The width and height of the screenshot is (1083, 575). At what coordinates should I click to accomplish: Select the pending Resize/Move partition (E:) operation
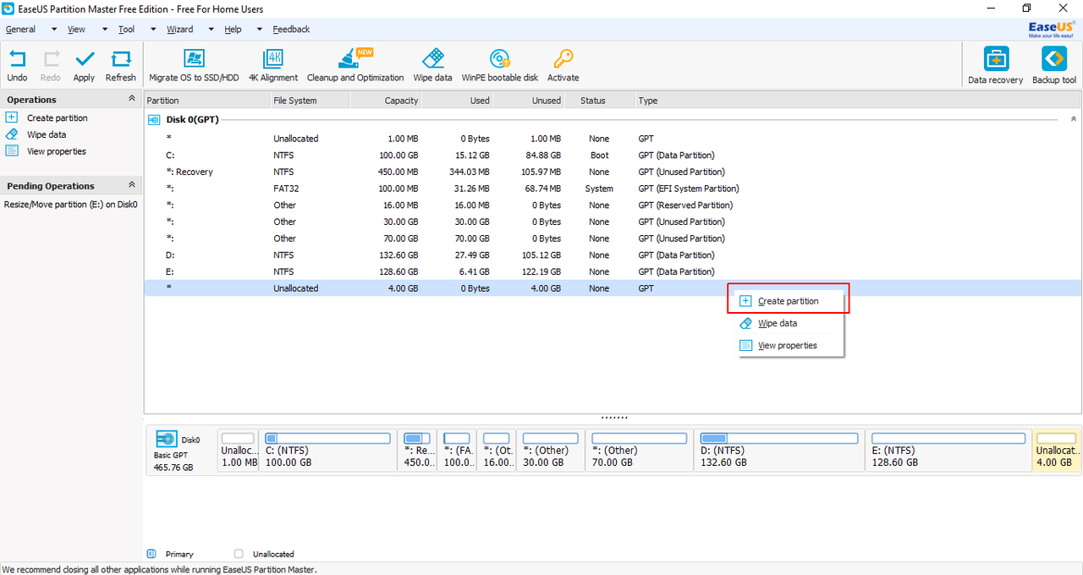[x=71, y=204]
